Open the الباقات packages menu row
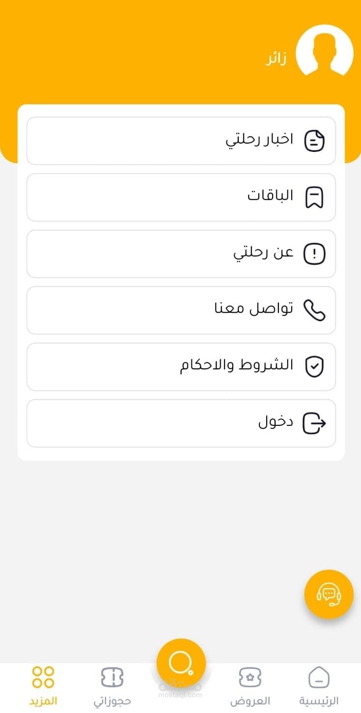Image resolution: width=361 pixels, height=713 pixels. click(x=181, y=197)
